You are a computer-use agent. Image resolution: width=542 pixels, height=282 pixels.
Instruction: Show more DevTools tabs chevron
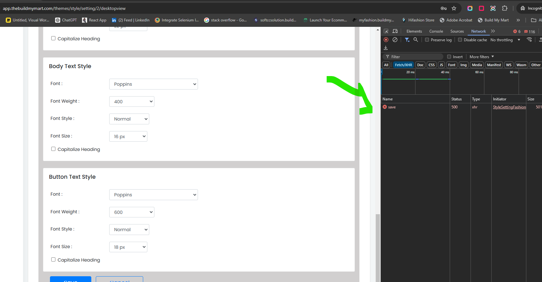point(493,31)
